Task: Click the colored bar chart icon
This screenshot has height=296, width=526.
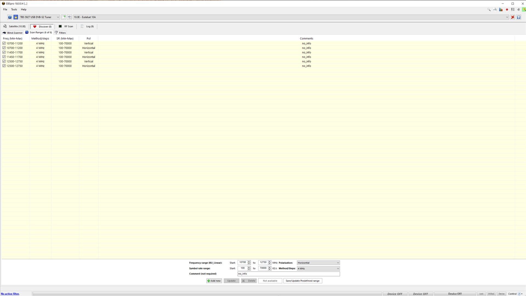Action: tap(501, 10)
